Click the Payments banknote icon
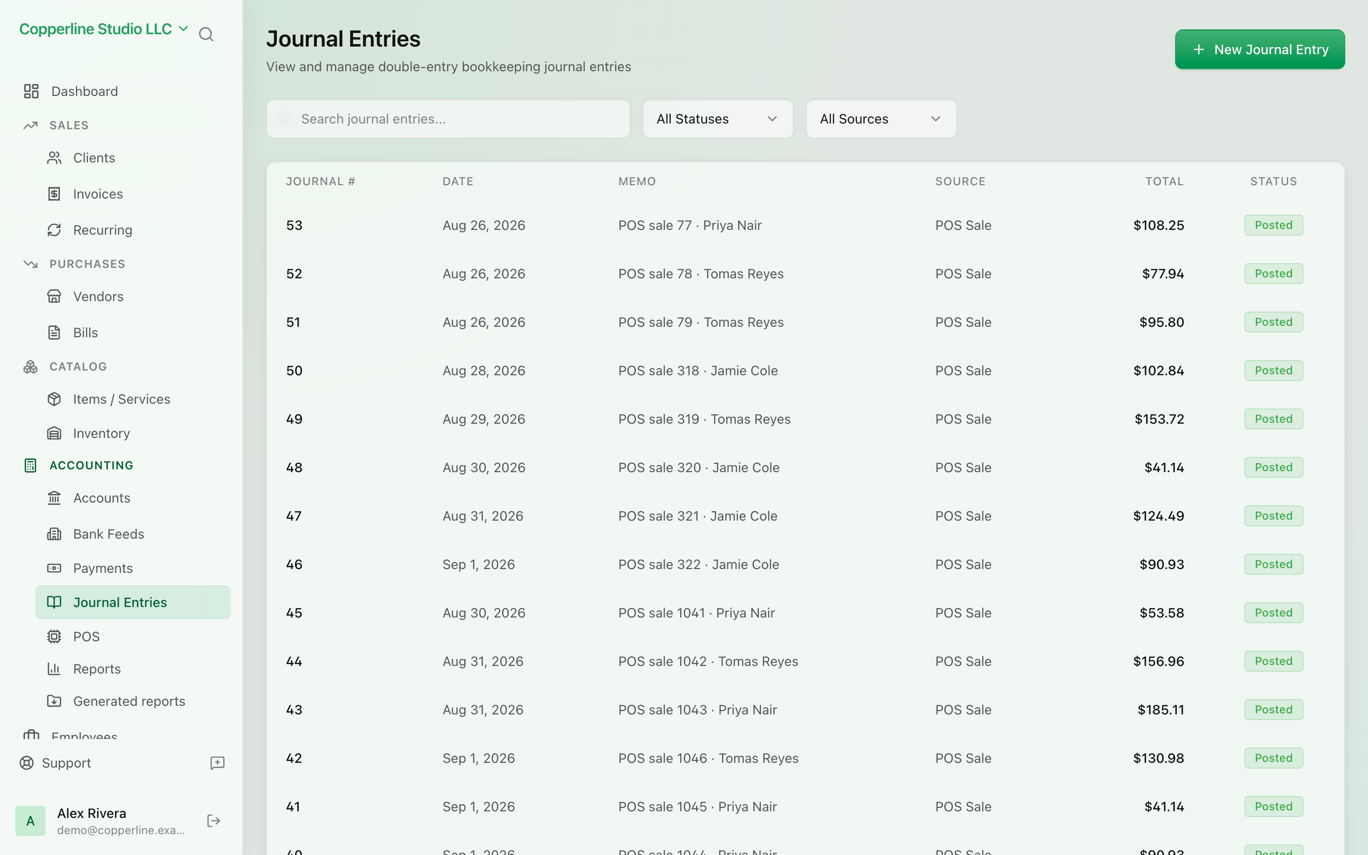The image size is (1368, 855). tap(54, 568)
